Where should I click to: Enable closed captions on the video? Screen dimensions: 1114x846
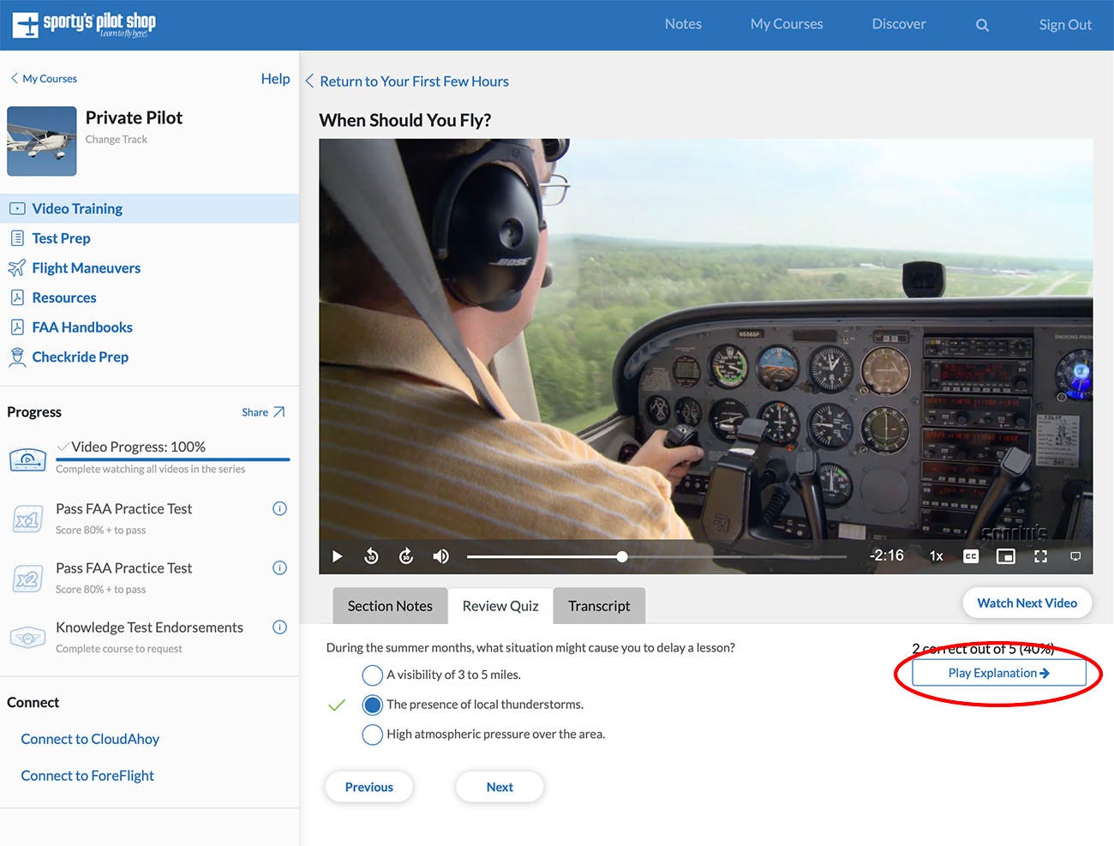point(970,555)
